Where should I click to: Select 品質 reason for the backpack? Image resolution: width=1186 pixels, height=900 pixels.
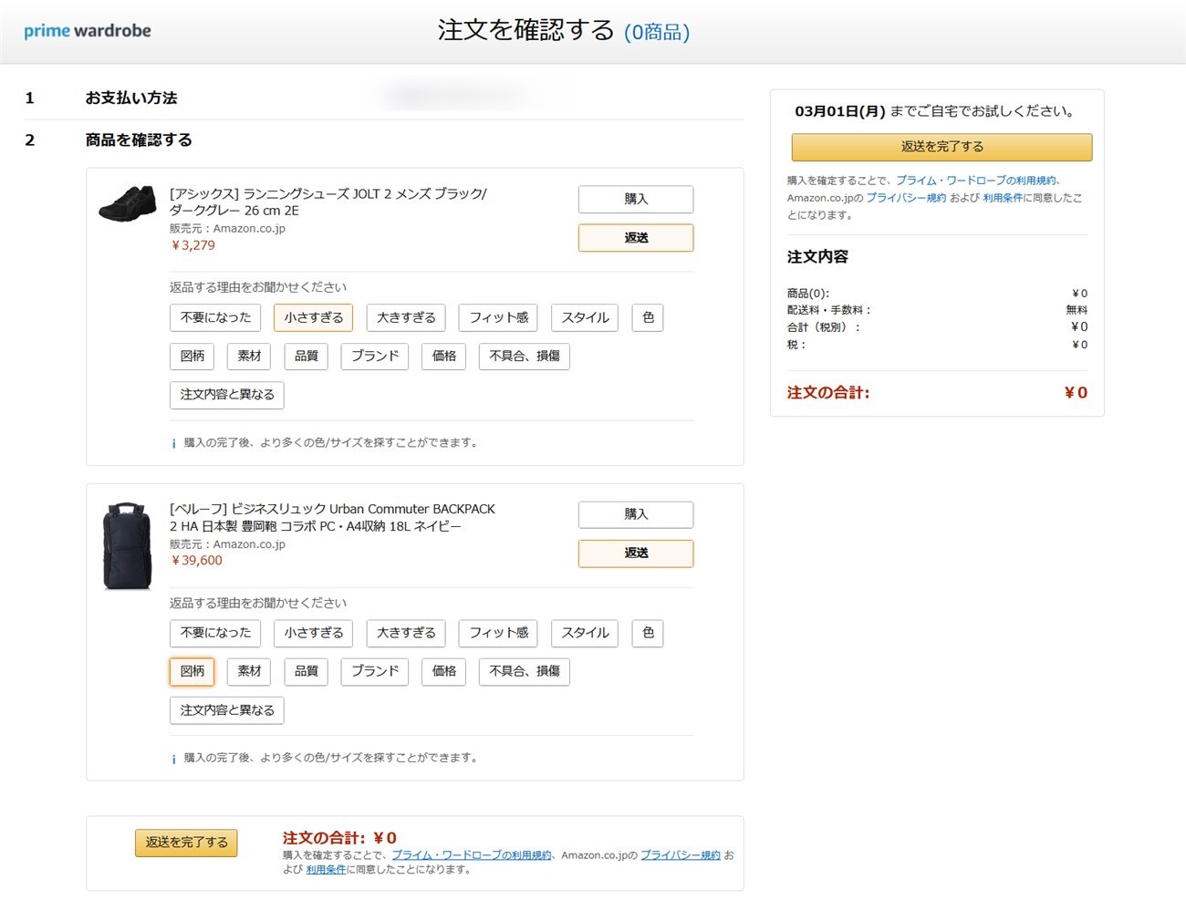tap(307, 671)
